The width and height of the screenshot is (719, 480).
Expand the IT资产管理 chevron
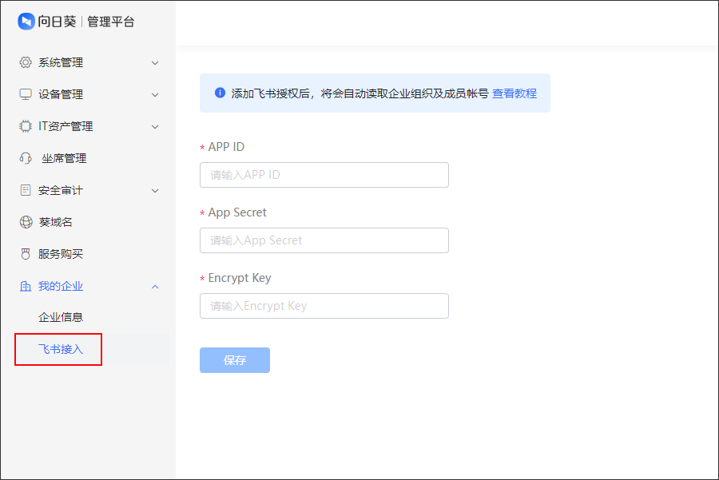pyautogui.click(x=155, y=127)
